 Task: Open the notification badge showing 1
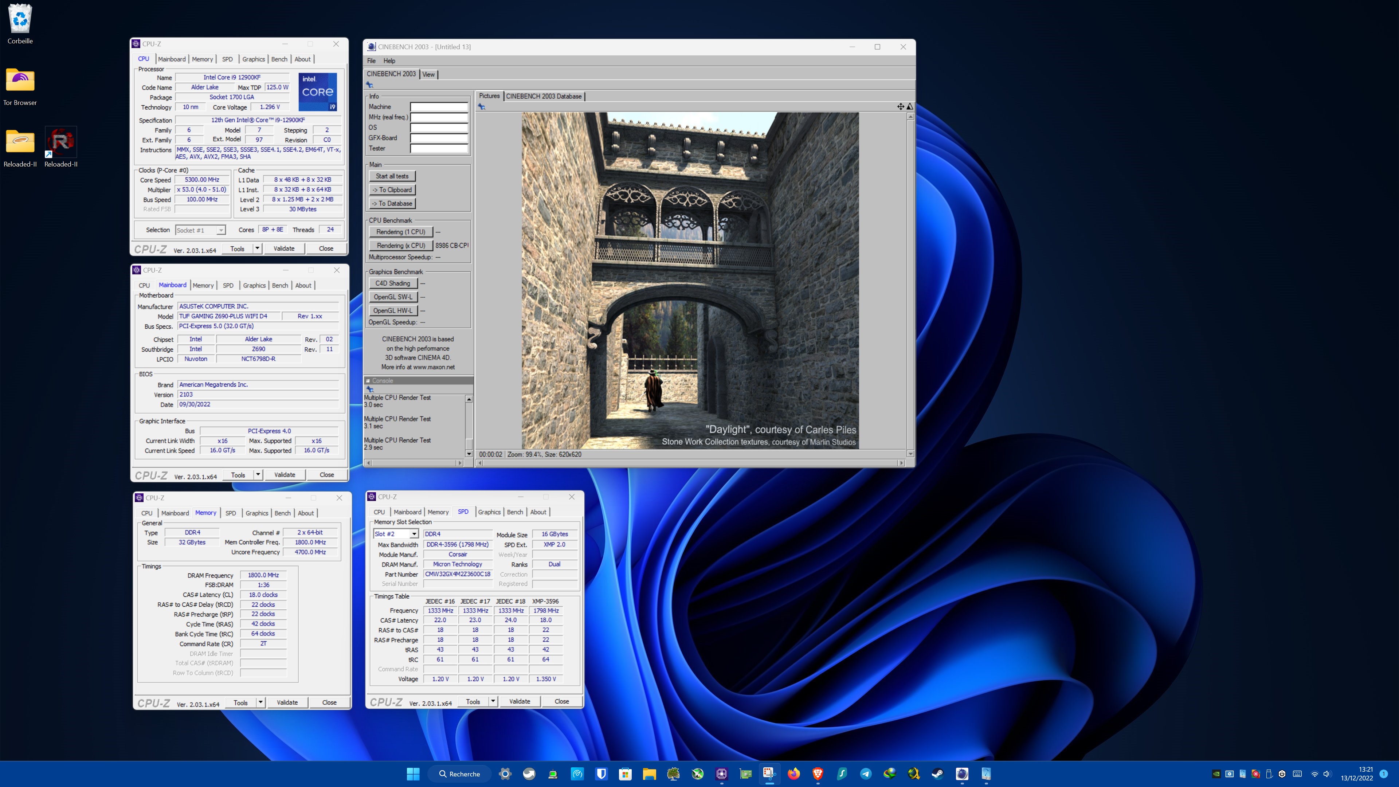click(1383, 774)
